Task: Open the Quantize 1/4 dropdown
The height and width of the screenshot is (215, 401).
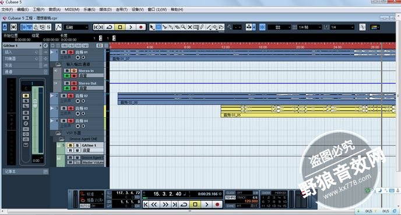Action: click(342, 27)
